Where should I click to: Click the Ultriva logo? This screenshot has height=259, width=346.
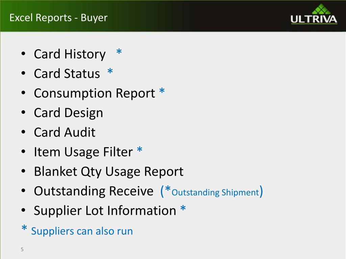pos(314,15)
